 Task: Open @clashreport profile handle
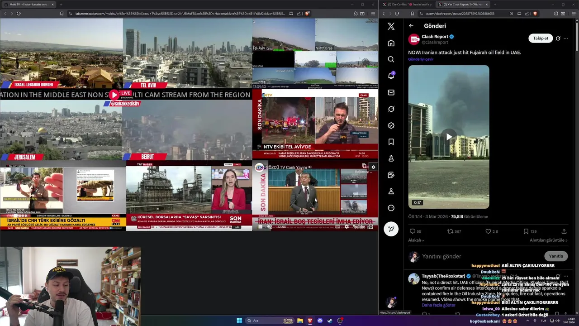pyautogui.click(x=435, y=42)
